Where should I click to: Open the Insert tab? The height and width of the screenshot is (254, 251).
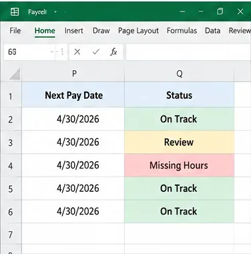[73, 31]
